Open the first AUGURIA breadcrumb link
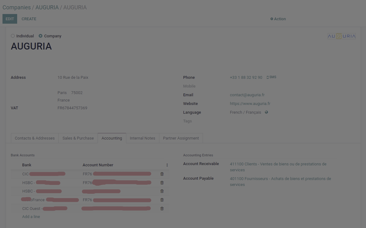 [47, 8]
